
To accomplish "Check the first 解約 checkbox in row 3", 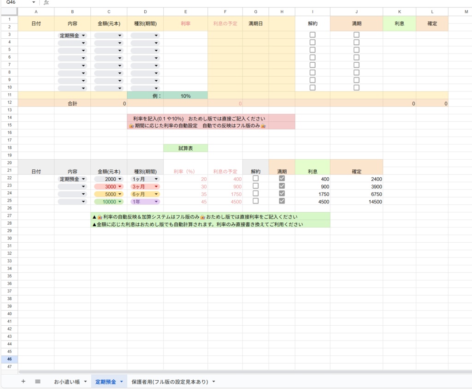I will (312, 34).
